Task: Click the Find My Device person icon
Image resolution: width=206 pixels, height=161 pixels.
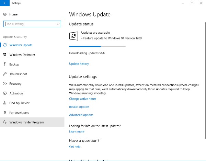Action: (5, 103)
